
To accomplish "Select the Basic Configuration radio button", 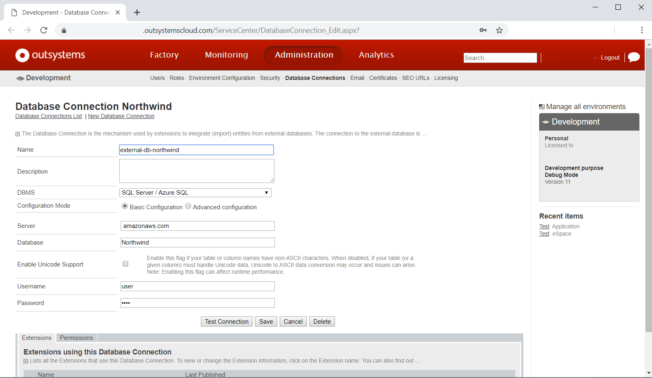I will 125,206.
